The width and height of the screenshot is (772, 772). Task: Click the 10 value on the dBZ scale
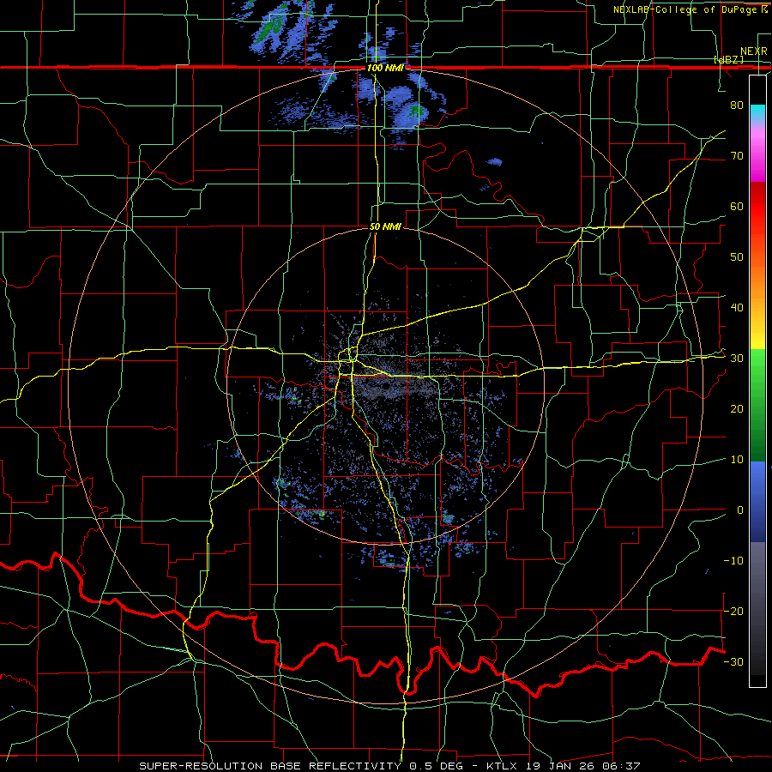click(x=737, y=460)
